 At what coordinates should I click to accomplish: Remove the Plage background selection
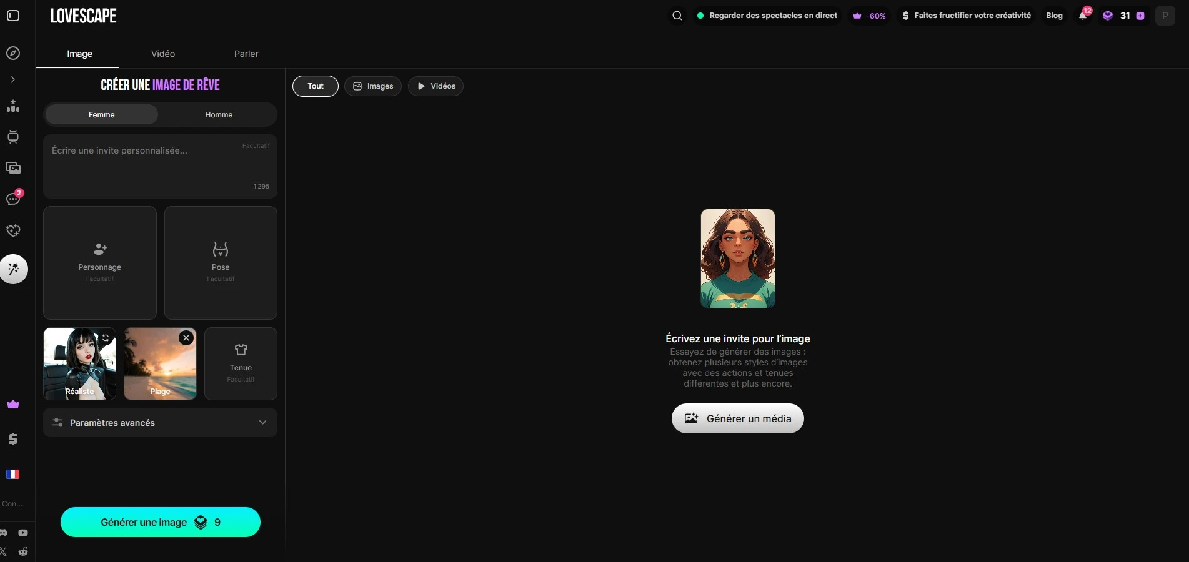coord(186,338)
